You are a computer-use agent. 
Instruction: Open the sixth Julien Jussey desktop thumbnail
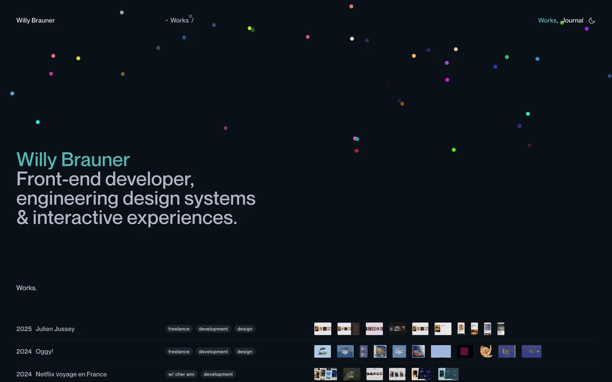pyautogui.click(x=443, y=329)
